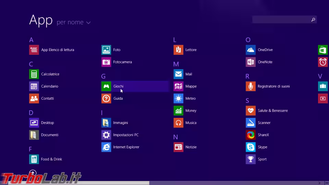Click the "Food & Drink" label text

click(51, 159)
